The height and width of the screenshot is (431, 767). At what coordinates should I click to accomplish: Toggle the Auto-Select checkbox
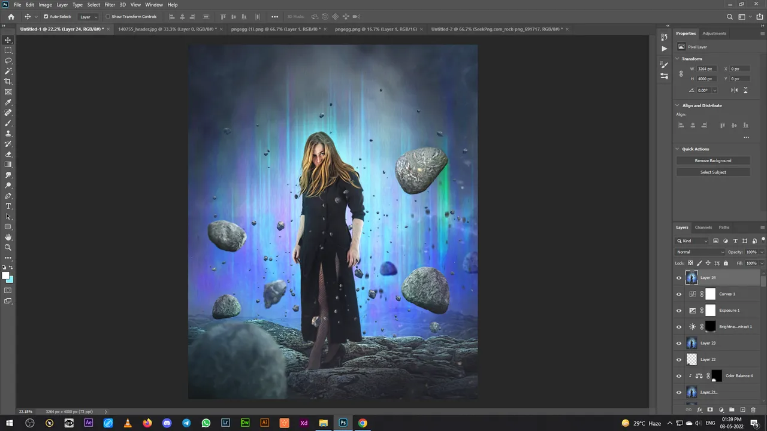click(46, 17)
